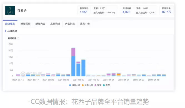Click the 花西子 brand logo thumbnail
This screenshot has width=185, height=108.
(x=10, y=10)
